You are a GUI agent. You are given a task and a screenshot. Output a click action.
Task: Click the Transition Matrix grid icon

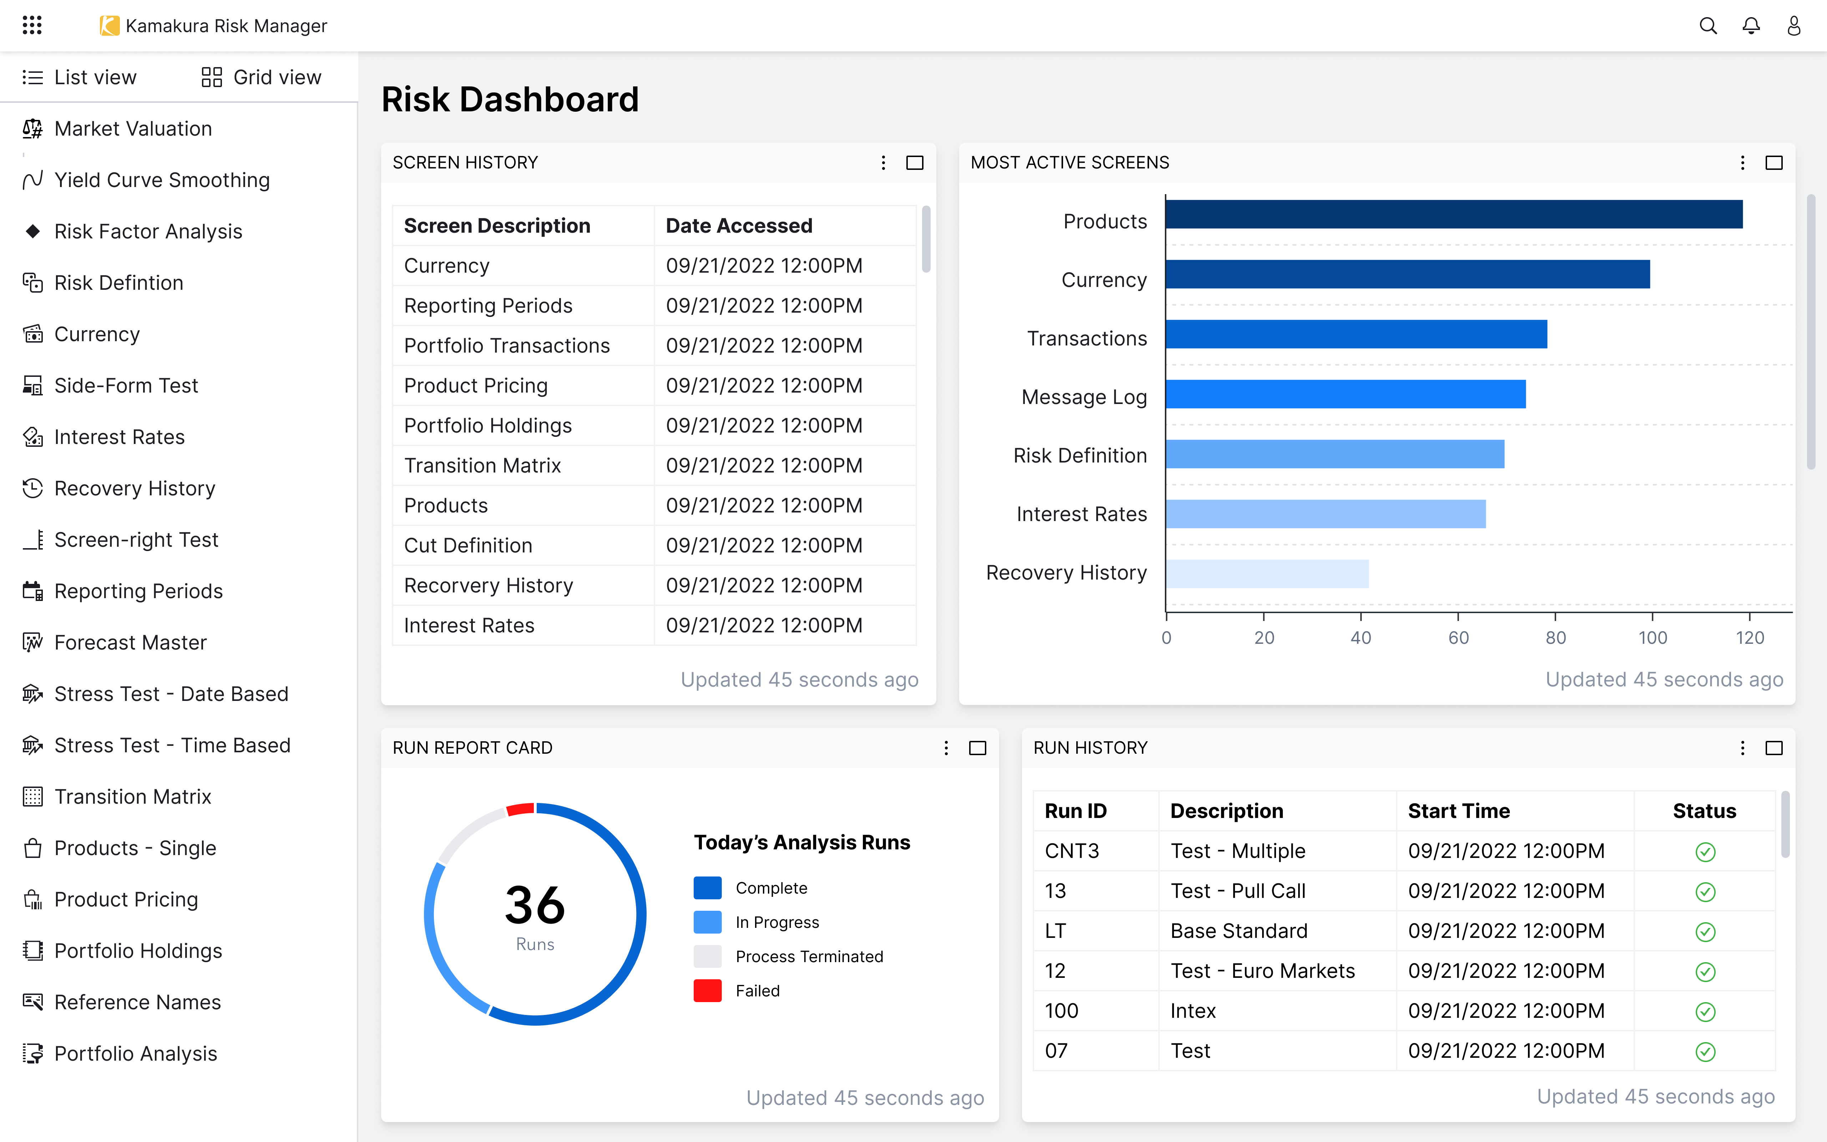32,796
